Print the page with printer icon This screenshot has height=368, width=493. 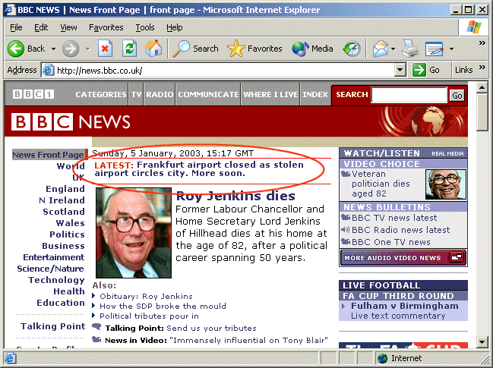[410, 49]
